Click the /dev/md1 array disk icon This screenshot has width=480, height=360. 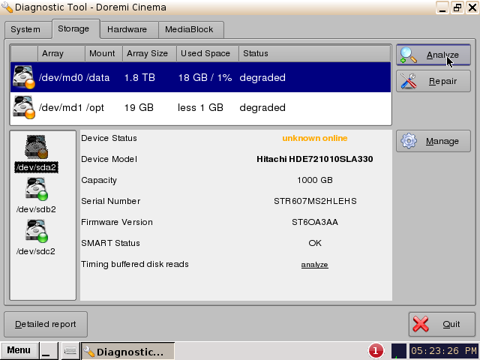pos(23,107)
